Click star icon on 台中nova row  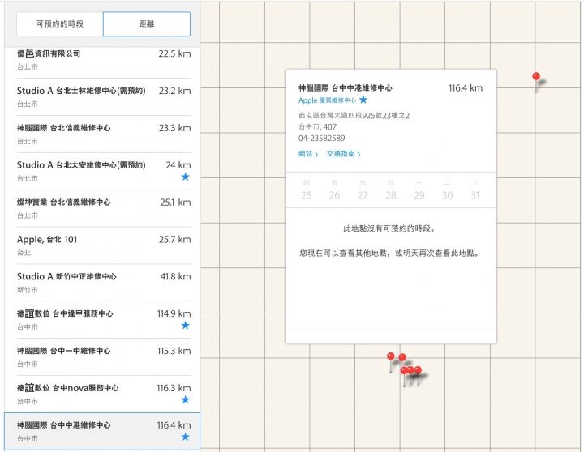[x=185, y=400]
